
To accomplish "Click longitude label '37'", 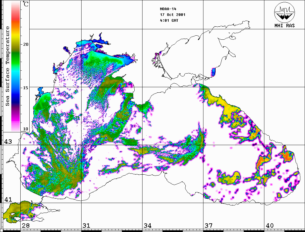I will tap(209, 226).
